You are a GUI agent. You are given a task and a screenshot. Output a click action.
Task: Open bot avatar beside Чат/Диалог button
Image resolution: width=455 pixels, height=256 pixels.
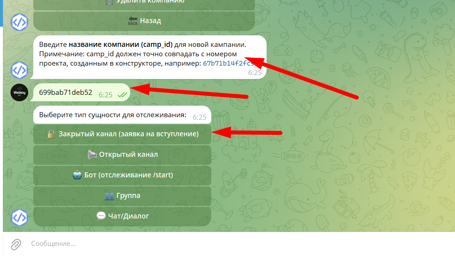(x=19, y=218)
